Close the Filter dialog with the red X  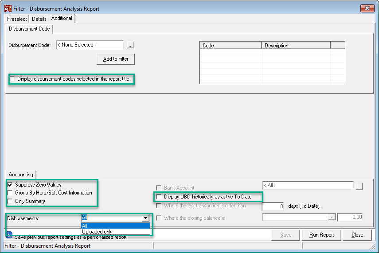tap(367, 8)
